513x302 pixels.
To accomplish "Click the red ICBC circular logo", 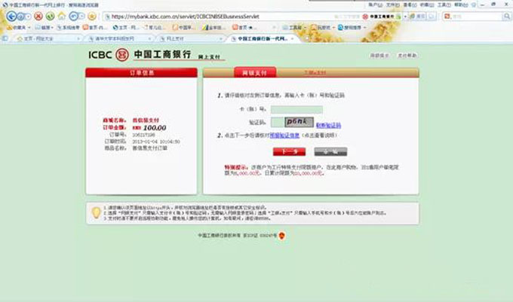I will coord(122,54).
